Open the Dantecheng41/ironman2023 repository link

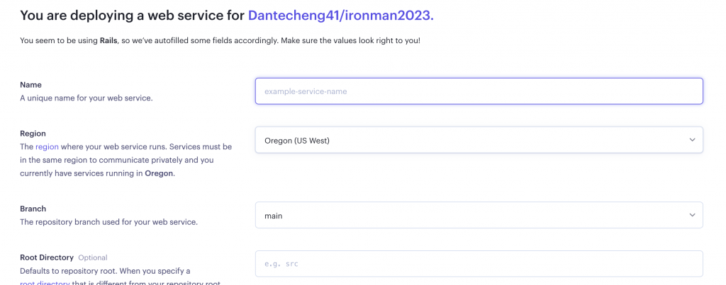(x=341, y=15)
